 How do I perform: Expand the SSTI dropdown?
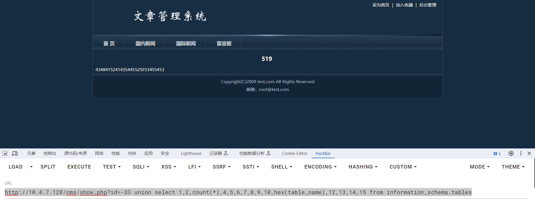[x=251, y=167]
